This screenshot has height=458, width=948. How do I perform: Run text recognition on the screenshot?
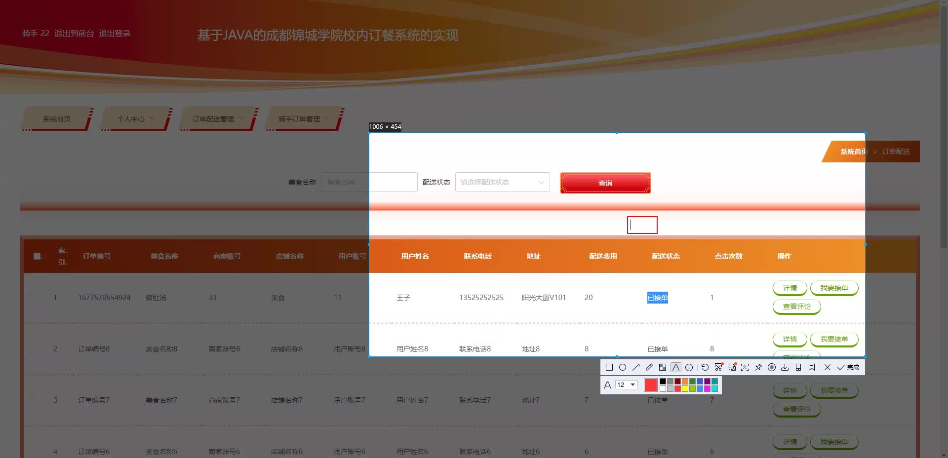[745, 367]
